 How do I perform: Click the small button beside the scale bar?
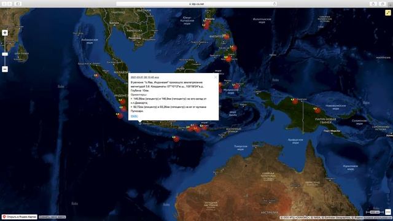point(388,212)
